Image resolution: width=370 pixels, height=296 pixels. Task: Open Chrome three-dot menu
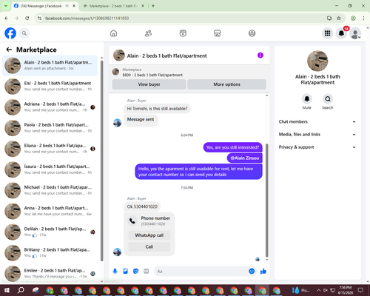[x=363, y=18]
